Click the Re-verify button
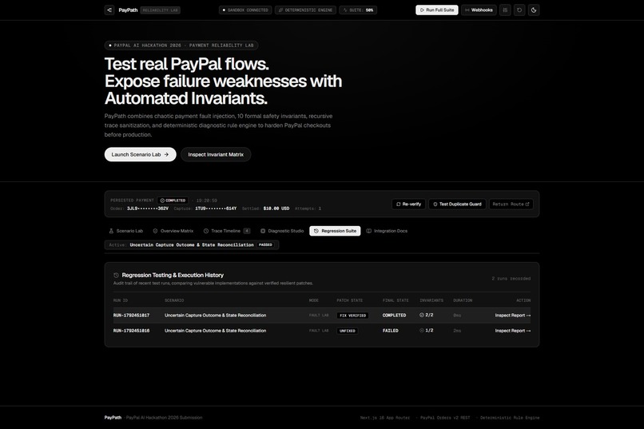Screen dimensions: 644x429 (x=408, y=204)
